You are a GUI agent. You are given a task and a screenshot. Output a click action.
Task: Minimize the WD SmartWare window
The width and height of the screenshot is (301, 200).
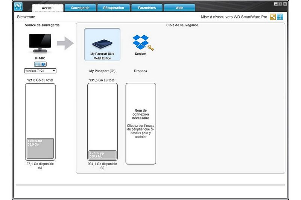pos(276,4)
